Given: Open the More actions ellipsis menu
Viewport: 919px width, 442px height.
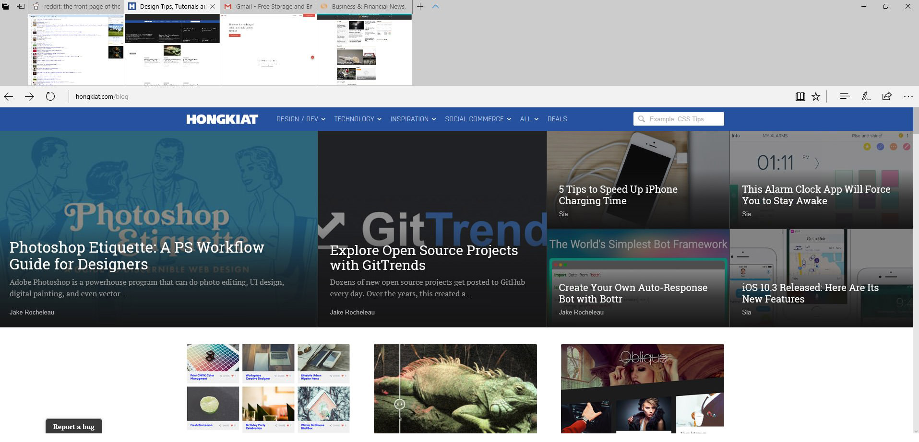Looking at the screenshot, I should pos(908,96).
